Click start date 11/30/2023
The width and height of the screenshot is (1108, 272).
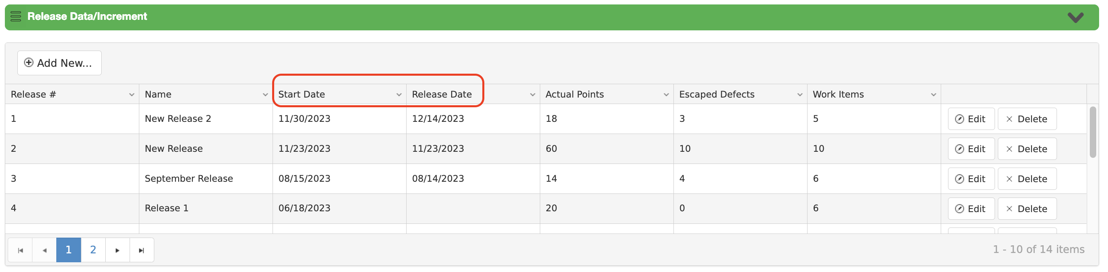tap(304, 119)
